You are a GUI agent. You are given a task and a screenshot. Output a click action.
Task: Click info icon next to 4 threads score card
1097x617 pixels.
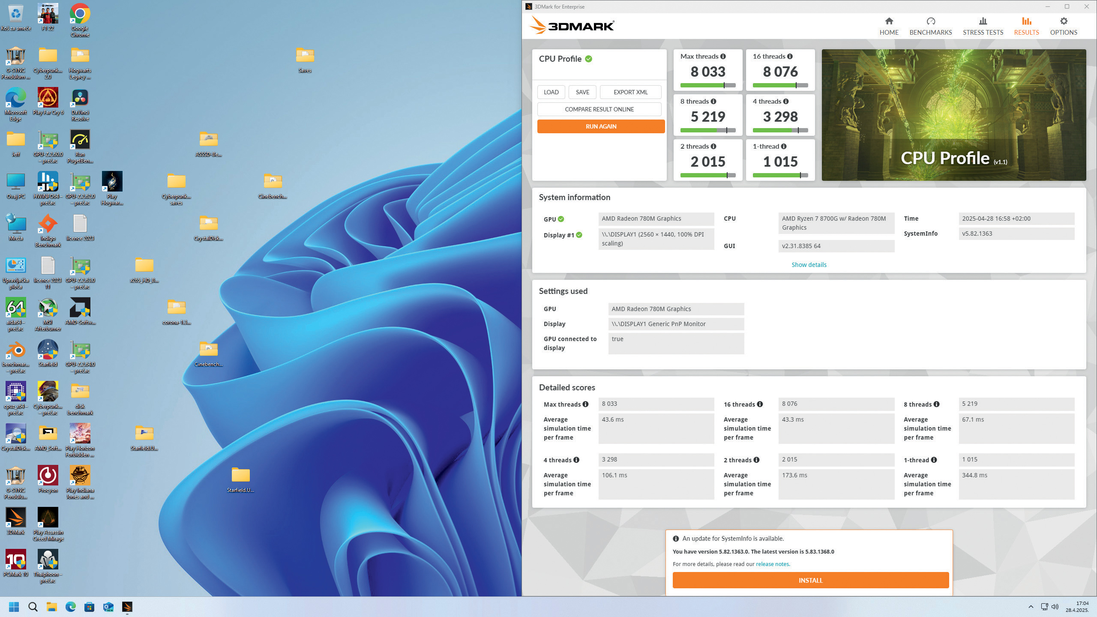coord(785,102)
